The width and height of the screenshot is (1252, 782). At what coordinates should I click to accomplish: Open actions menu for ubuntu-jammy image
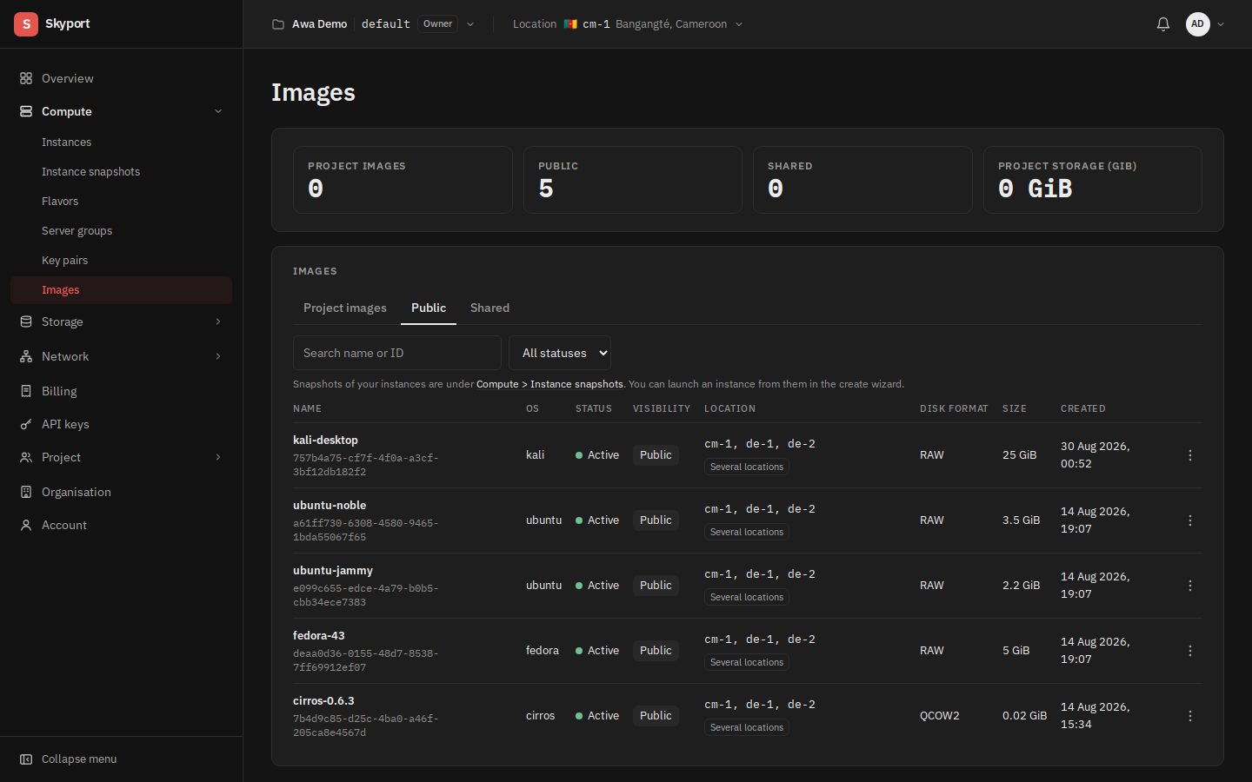pyautogui.click(x=1190, y=586)
